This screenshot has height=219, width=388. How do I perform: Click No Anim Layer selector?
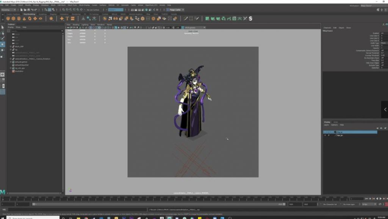click(x=349, y=204)
